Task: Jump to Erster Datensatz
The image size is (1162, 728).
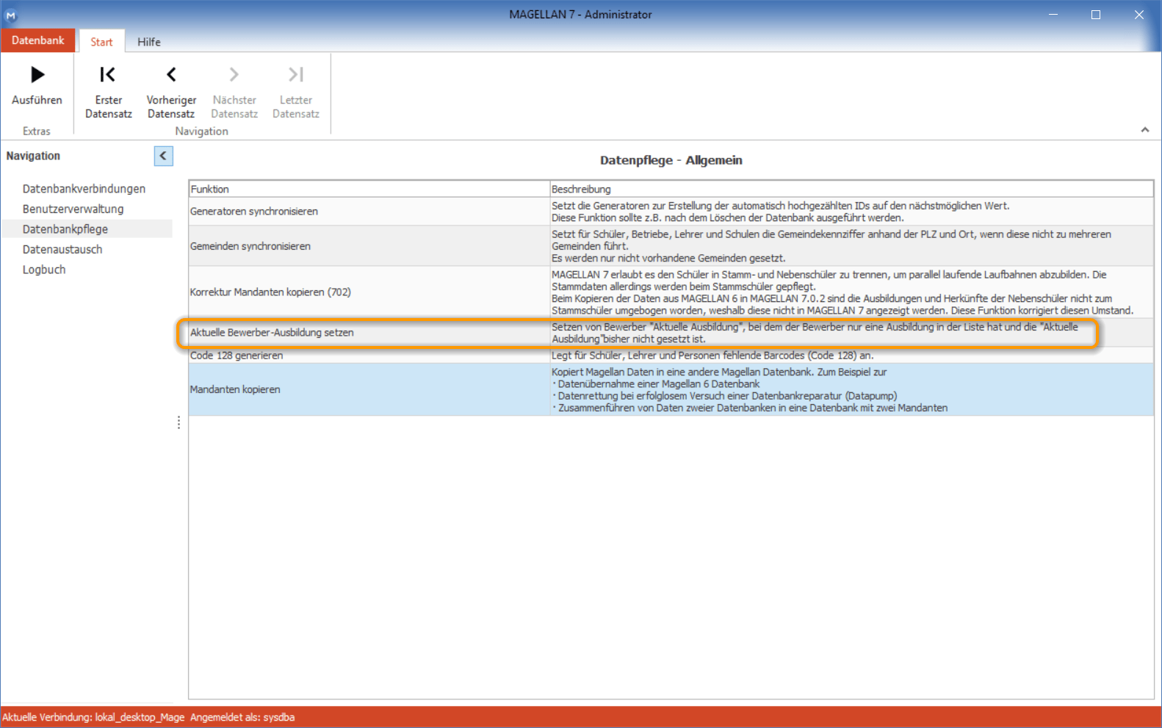Action: point(108,92)
